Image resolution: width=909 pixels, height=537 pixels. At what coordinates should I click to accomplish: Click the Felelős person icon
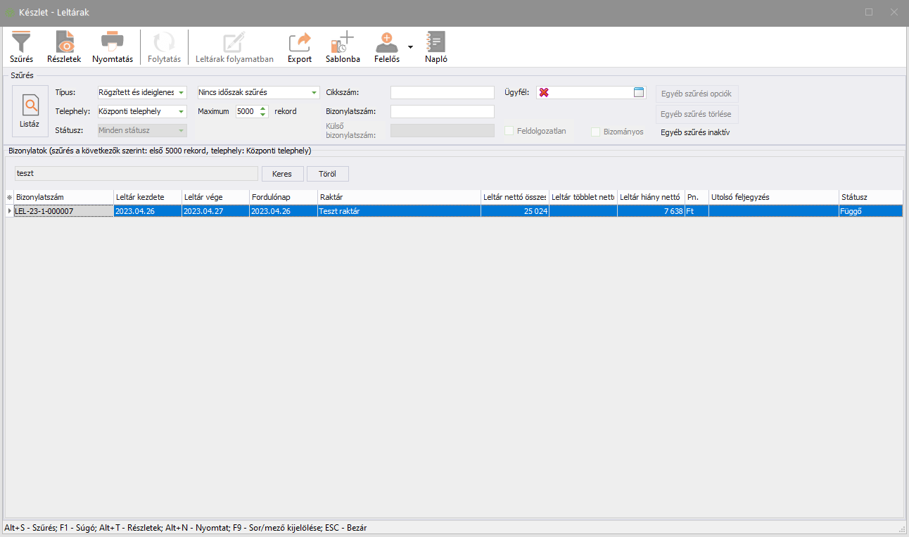[x=386, y=44]
